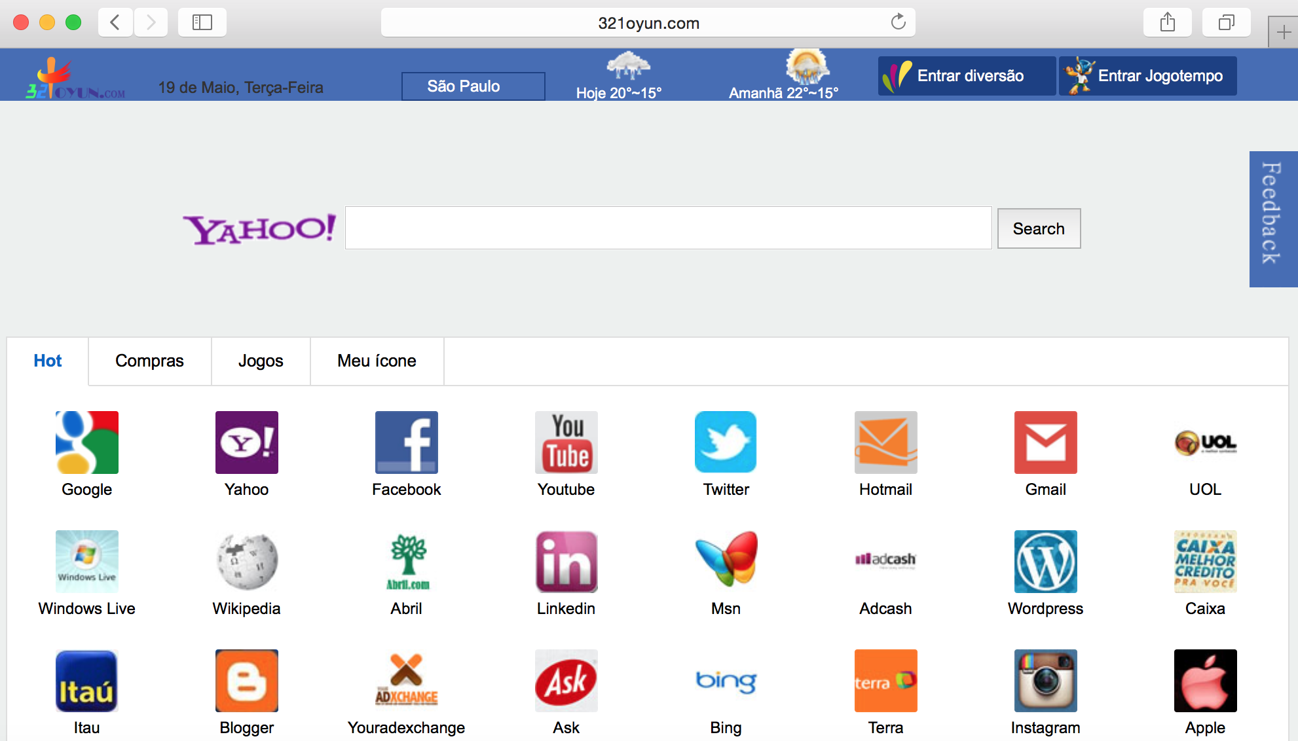Viewport: 1298px width, 741px height.
Task: Toggle the Safari sidebar button
Action: (202, 23)
